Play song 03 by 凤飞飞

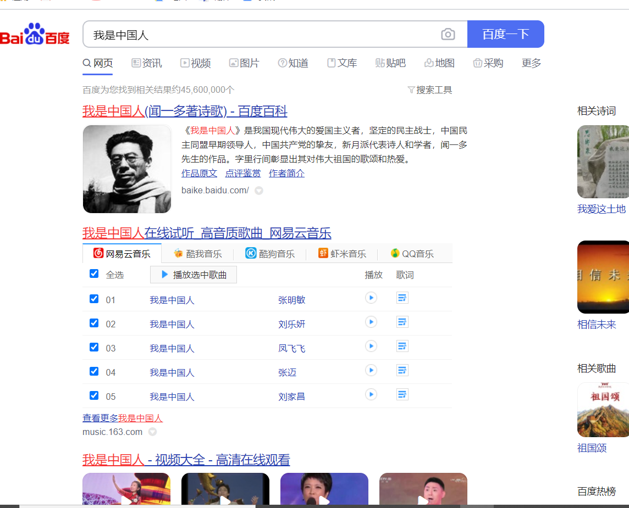coord(371,346)
